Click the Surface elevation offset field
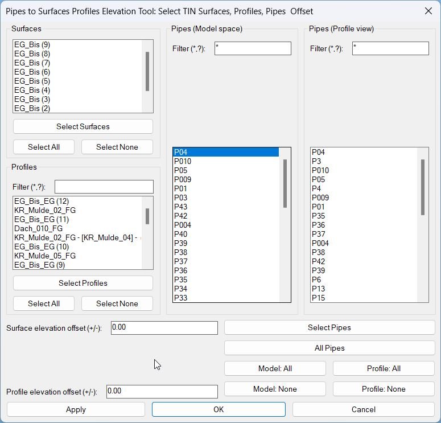The height and width of the screenshot is (423, 441). point(164,328)
